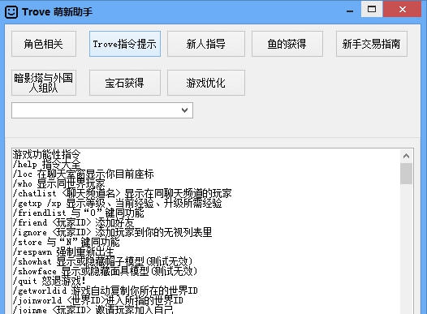This screenshot has height=314, width=427.
Task: Click the /joinworld command line
Action: pos(97,301)
